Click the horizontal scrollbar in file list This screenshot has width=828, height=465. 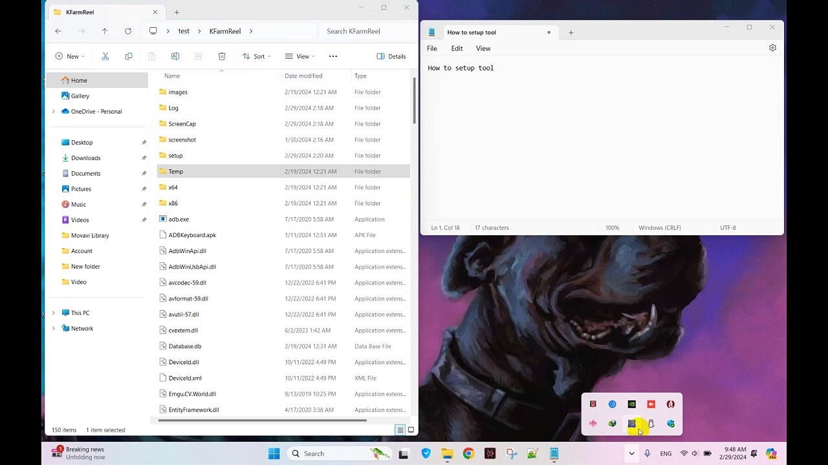click(x=262, y=420)
